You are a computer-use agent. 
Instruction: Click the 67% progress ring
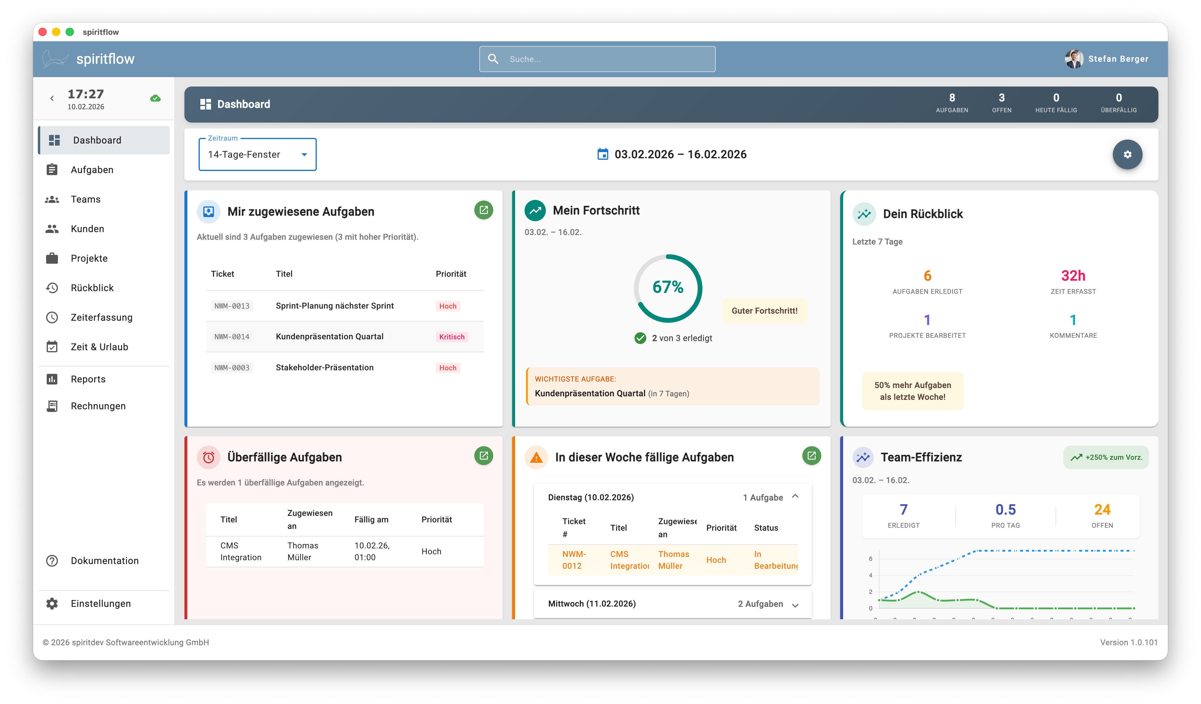click(668, 288)
